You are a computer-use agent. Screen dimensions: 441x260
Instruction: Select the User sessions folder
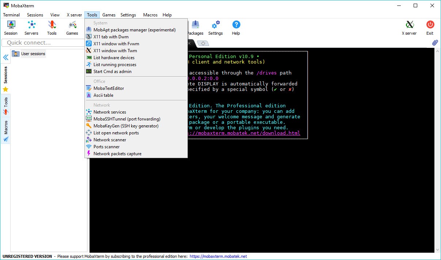point(28,54)
